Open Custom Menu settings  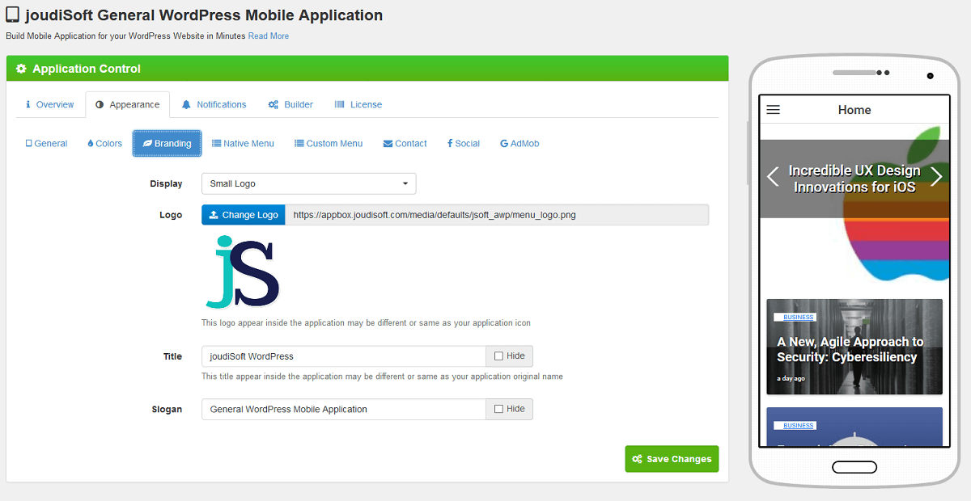tap(329, 143)
